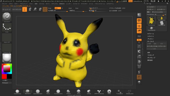
Task: Click the canvas Move navigation icon
Action: [x=139, y=51]
